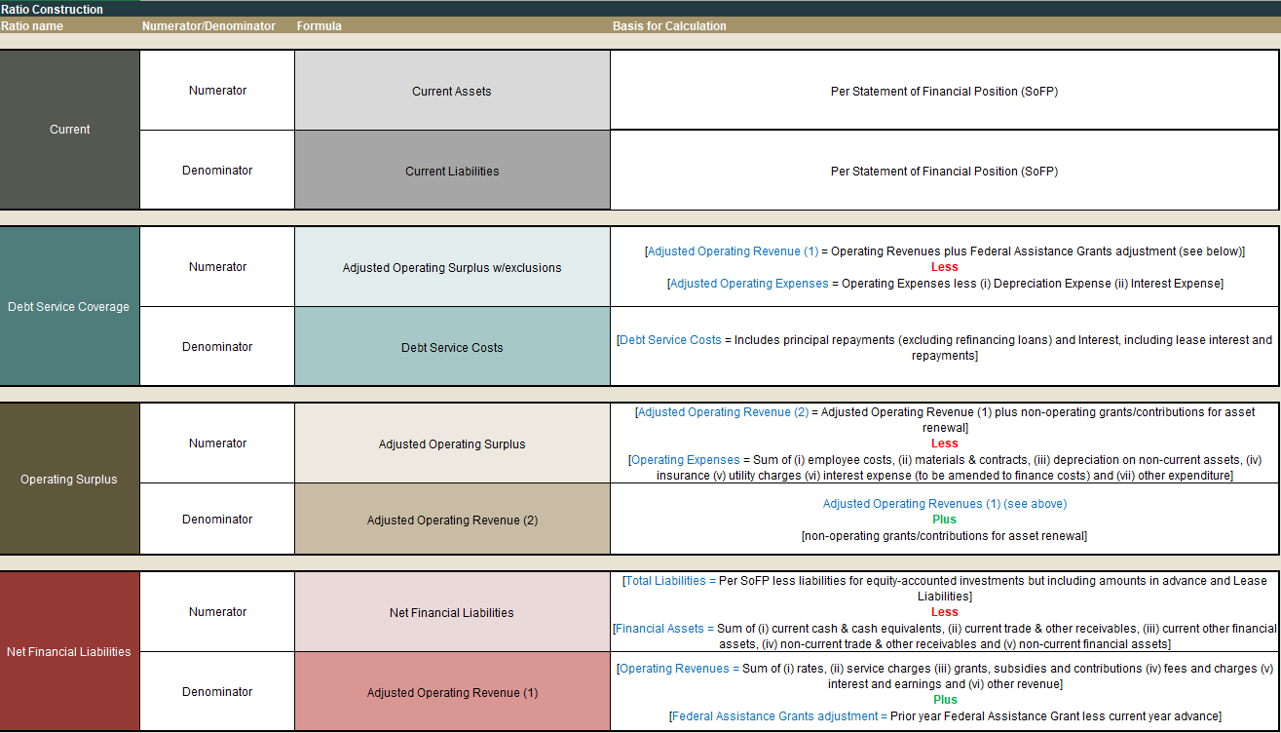This screenshot has width=1281, height=733.
Task: Click the Formula column header
Action: (320, 26)
